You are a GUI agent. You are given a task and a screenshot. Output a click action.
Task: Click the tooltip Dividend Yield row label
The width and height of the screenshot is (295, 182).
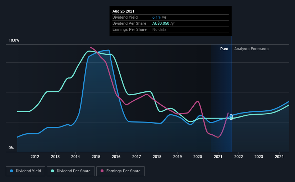125,17
